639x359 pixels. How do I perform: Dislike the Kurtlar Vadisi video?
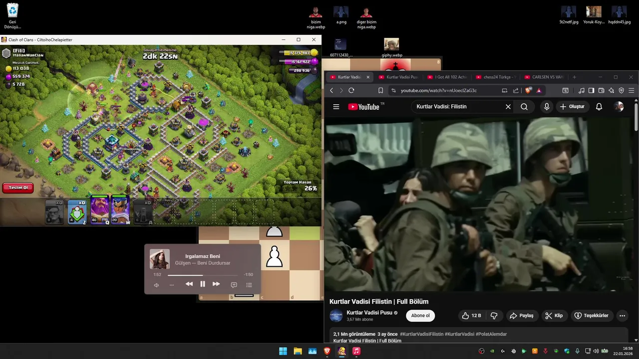[494, 316]
